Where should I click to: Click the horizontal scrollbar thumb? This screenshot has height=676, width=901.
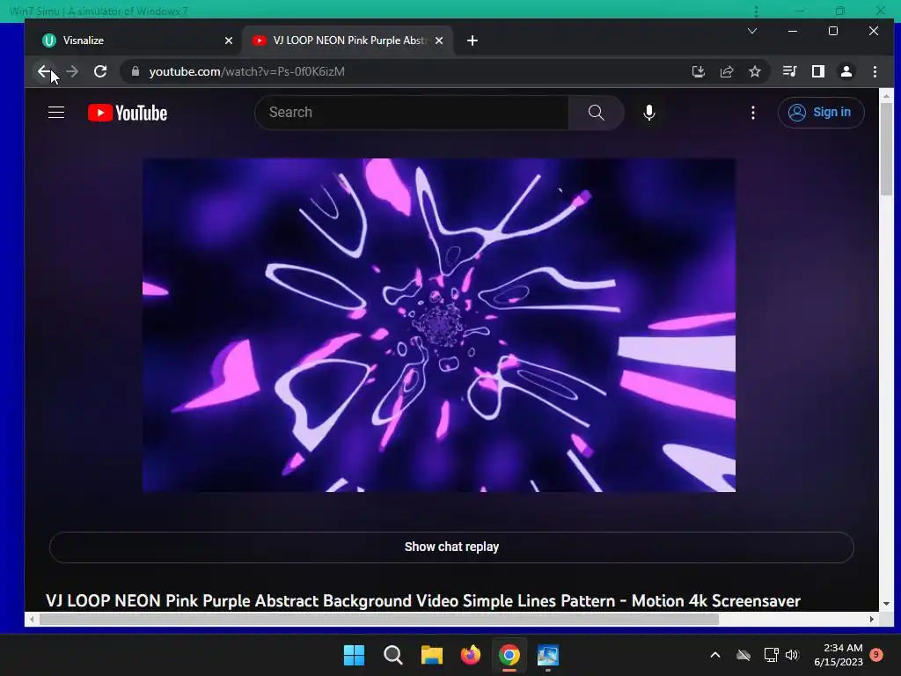pyautogui.click(x=378, y=619)
